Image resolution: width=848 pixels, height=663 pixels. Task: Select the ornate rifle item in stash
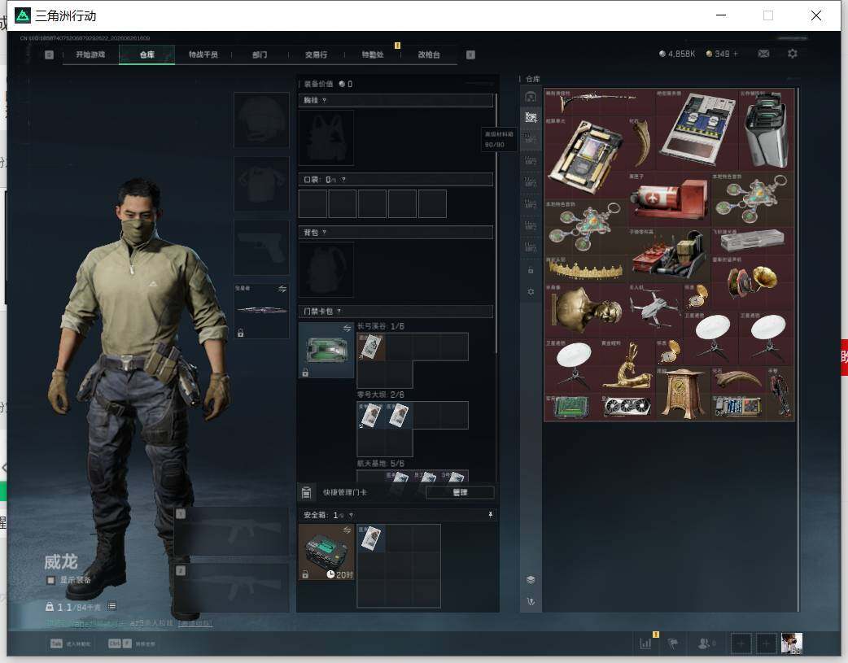point(599,102)
